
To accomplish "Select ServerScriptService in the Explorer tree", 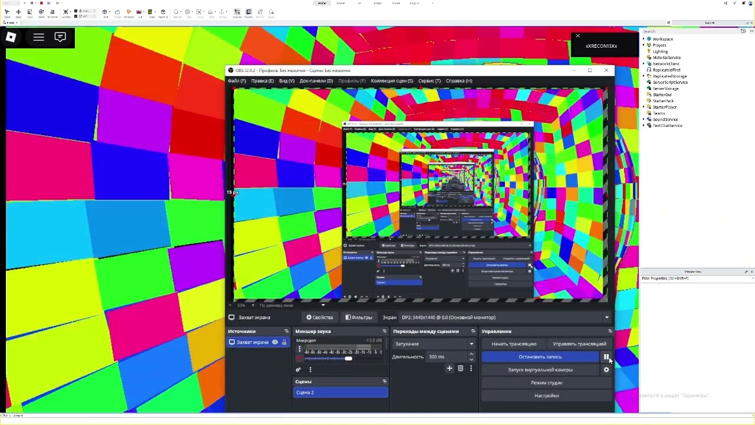I will (670, 83).
